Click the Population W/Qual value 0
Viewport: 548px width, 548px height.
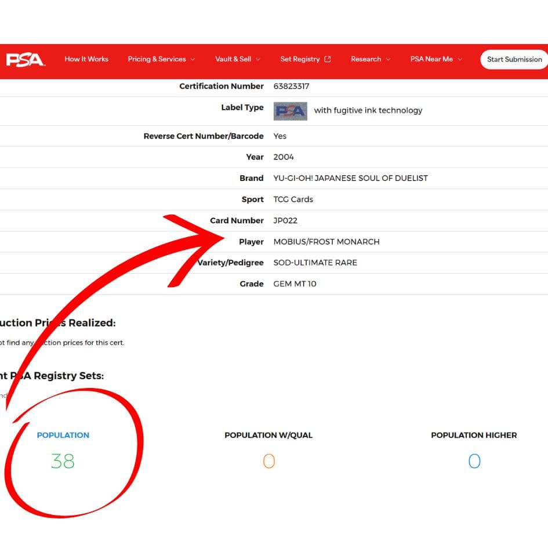point(268,462)
